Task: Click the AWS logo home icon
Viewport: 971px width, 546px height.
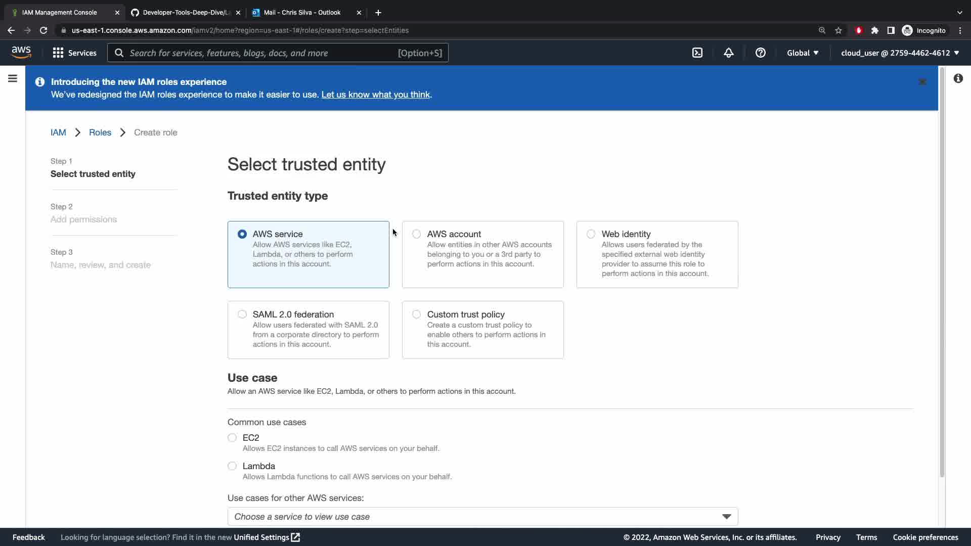Action: point(21,53)
